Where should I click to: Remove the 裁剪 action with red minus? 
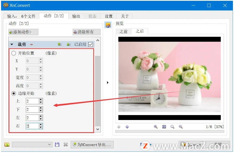click(32, 44)
